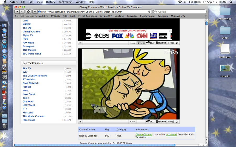Screen dimensions: 236x147
Task: Open the lower player menu button
Action: 132,122
